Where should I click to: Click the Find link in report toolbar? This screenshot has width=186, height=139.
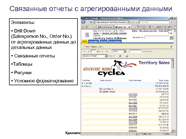click(x=144, y=51)
